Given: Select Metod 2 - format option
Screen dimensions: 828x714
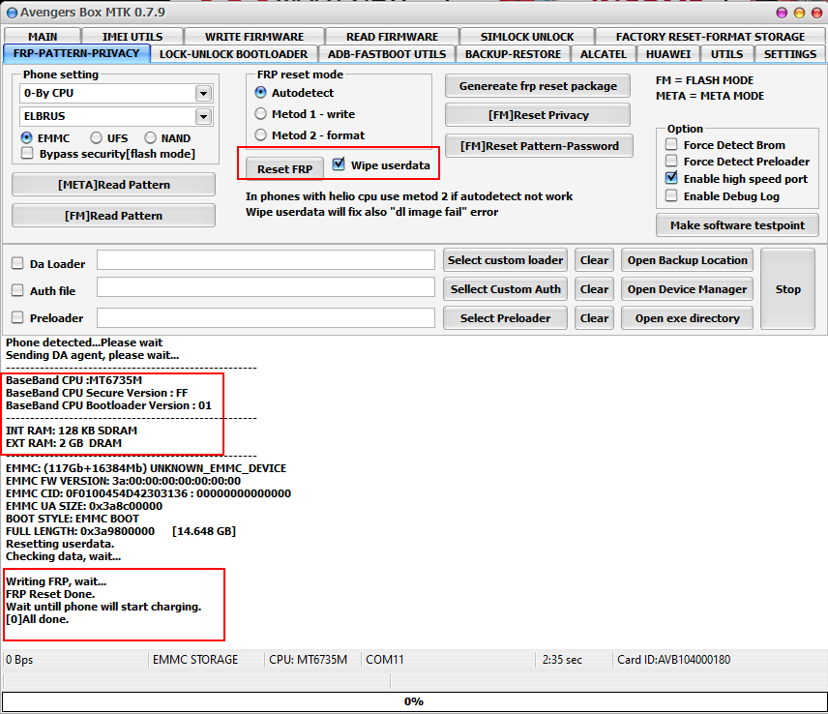Looking at the screenshot, I should pos(261,134).
